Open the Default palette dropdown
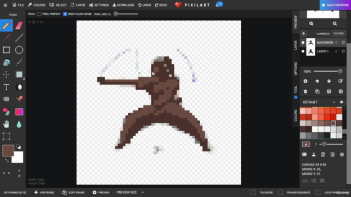The height and width of the screenshot is (197, 351). point(319,102)
